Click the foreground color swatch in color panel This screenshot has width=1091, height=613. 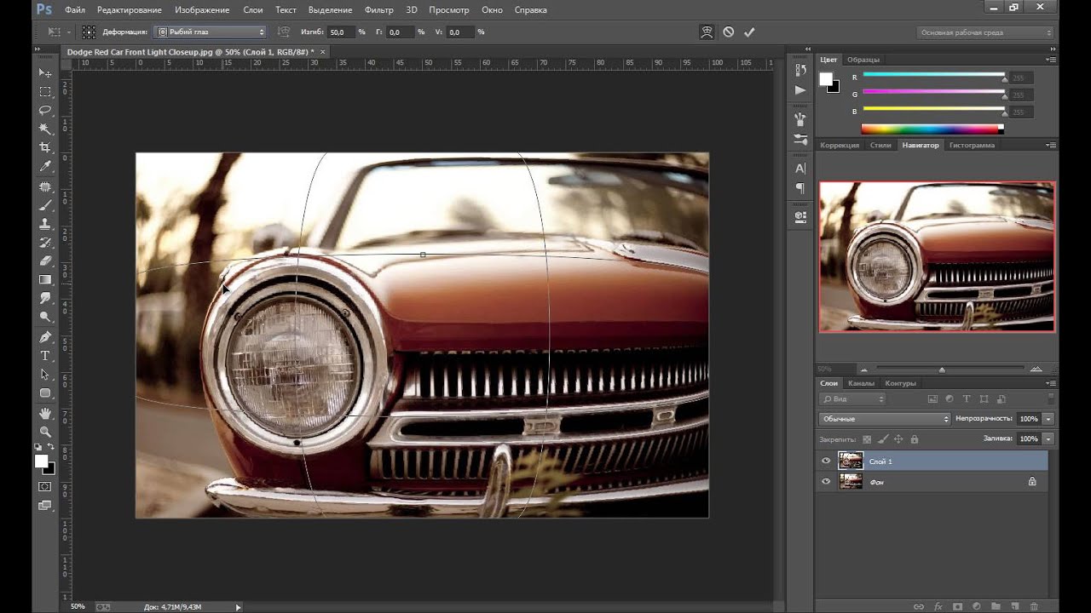tap(825, 79)
